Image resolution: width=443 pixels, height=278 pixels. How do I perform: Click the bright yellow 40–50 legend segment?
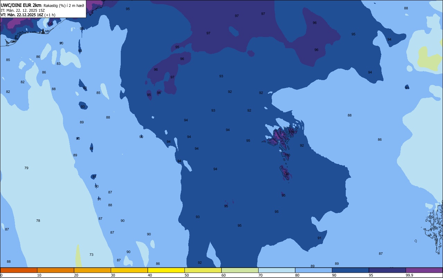pyautogui.click(x=166, y=270)
